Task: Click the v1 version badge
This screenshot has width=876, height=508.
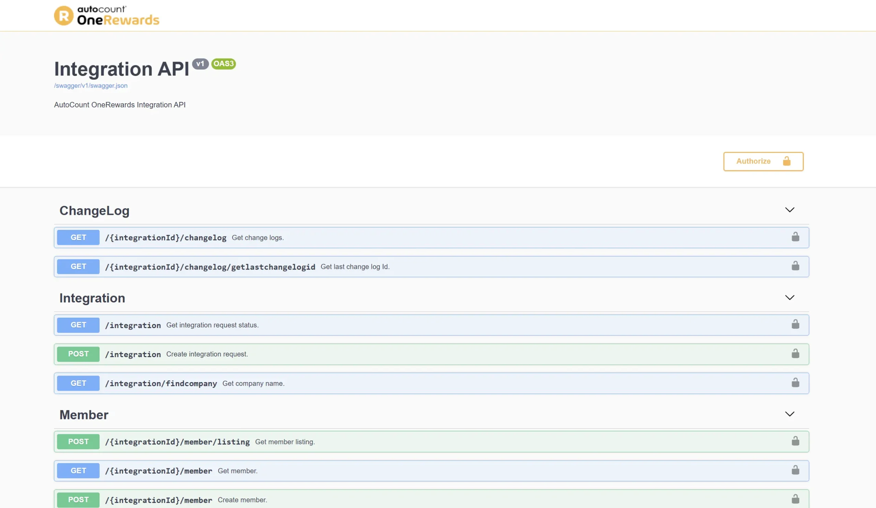Action: [x=200, y=64]
